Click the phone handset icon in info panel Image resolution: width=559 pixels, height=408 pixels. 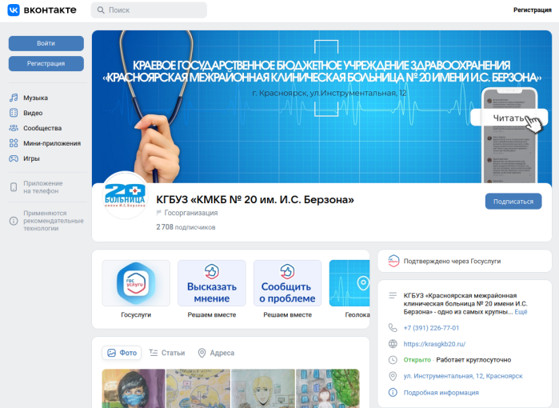[393, 327]
